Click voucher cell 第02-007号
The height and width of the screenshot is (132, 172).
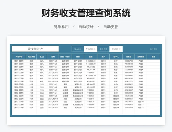click(19, 102)
